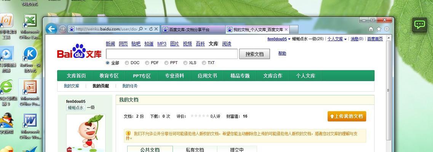Click the Baidu 文库 logo
Image resolution: width=433 pixels, height=152 pixels.
(79, 51)
